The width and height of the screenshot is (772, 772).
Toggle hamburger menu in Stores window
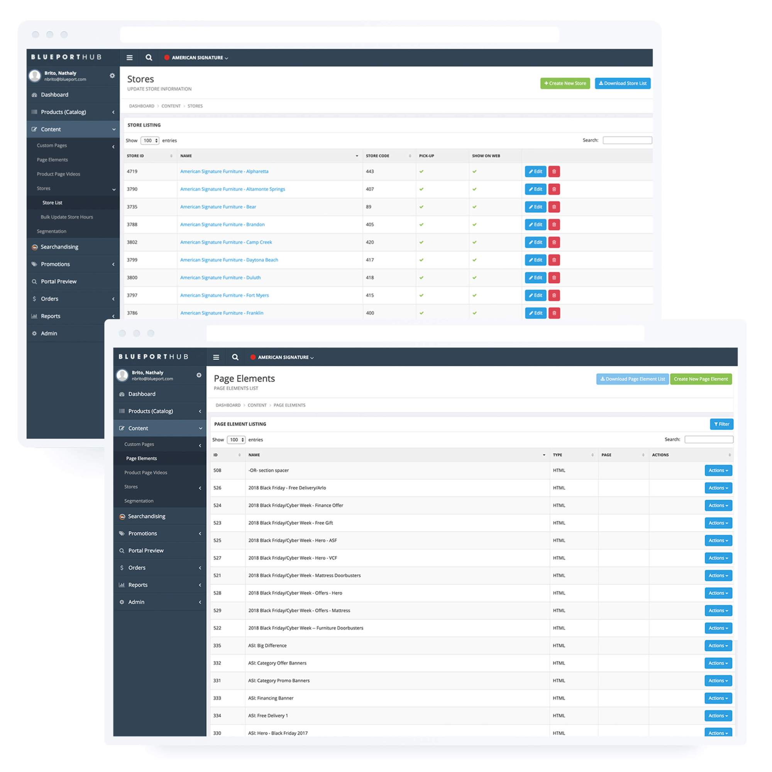point(129,58)
